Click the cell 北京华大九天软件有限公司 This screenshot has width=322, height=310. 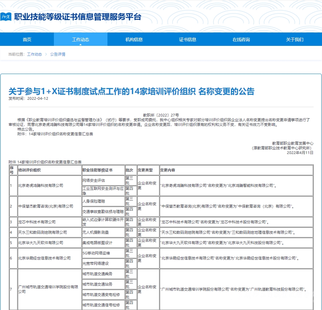50,243
